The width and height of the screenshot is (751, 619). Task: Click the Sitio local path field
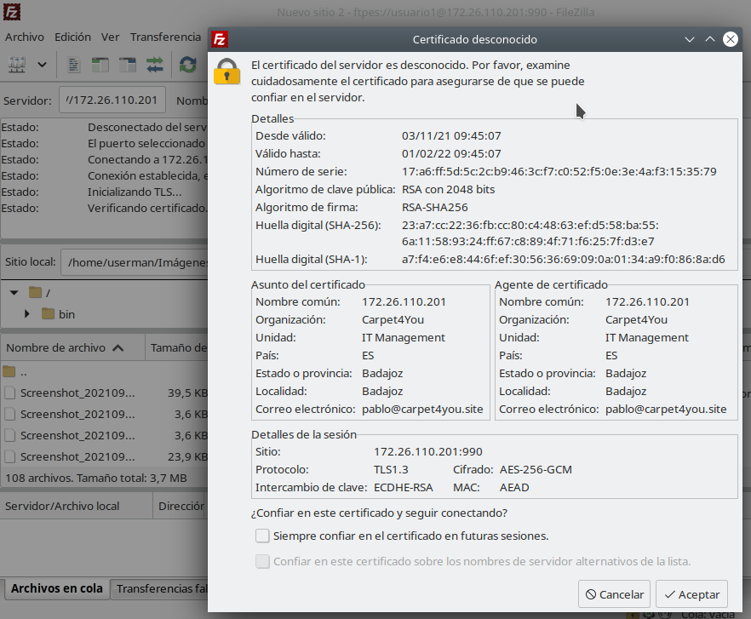point(135,262)
